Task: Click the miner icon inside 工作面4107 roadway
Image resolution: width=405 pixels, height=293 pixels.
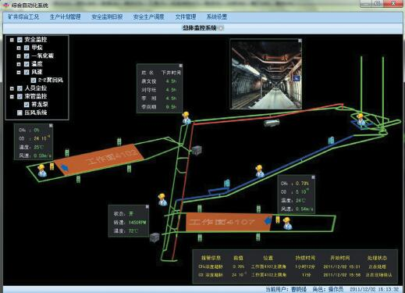Action: (x=287, y=223)
